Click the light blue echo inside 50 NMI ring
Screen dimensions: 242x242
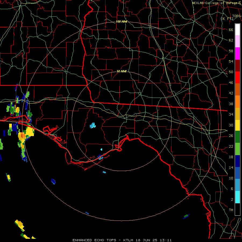pos(93,126)
